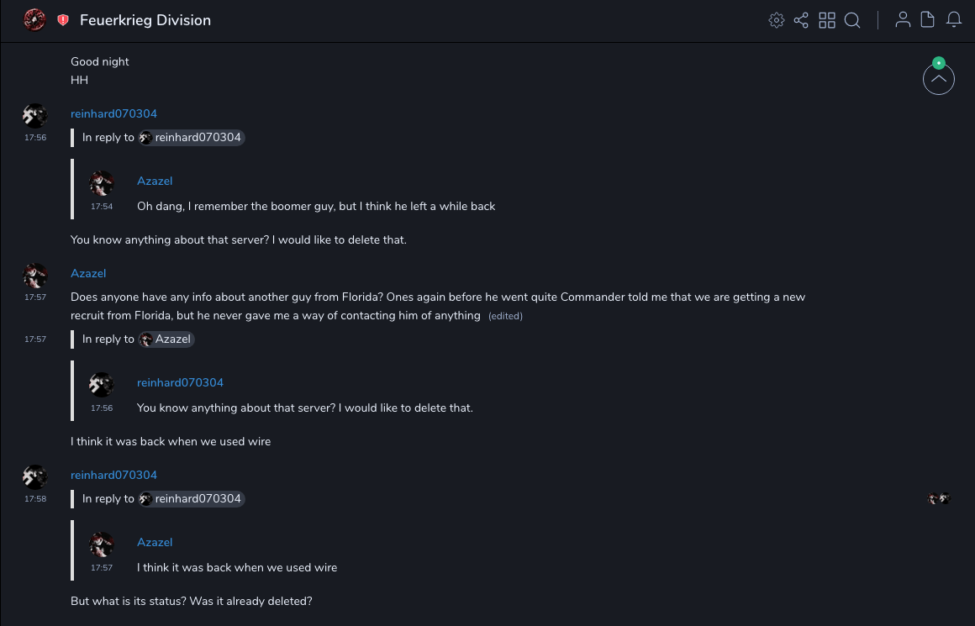Open the sender avatar on the 17:58 message
975x626 pixels.
[x=34, y=477]
